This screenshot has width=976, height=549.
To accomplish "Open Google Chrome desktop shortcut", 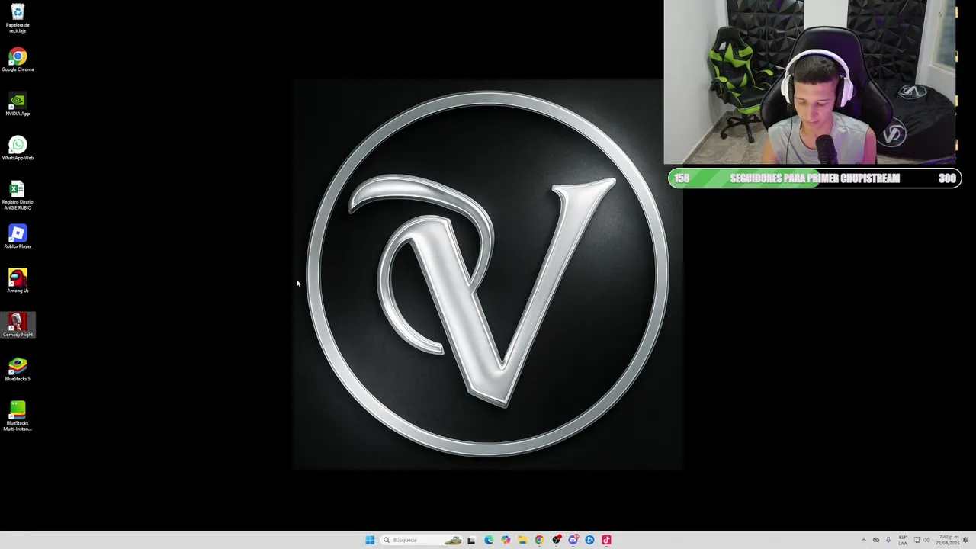I will click(18, 60).
